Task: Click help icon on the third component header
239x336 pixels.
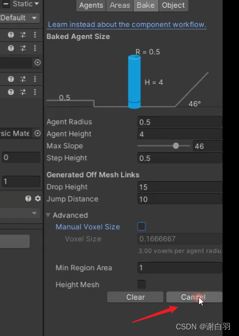Action: (11, 79)
